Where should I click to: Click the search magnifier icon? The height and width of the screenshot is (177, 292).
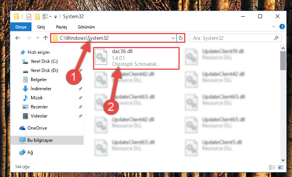pos(276,38)
